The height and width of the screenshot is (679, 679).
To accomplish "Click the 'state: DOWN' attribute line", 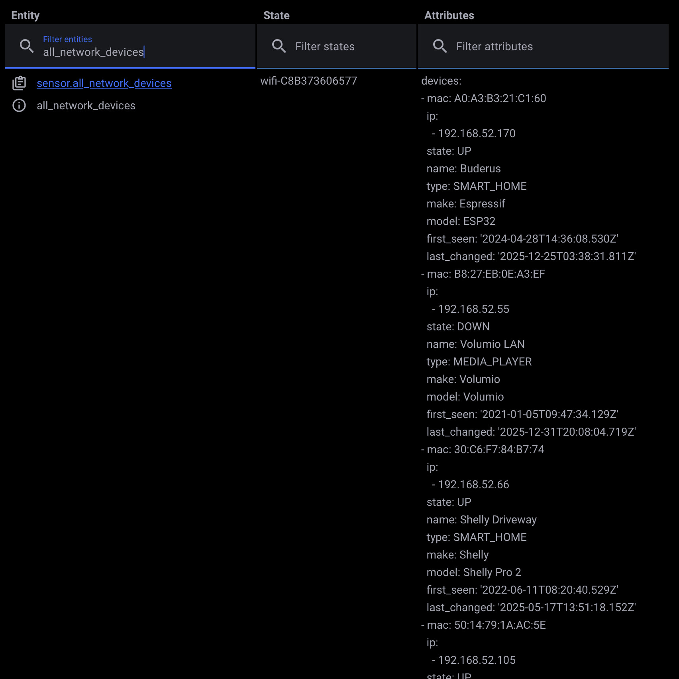I will point(458,326).
